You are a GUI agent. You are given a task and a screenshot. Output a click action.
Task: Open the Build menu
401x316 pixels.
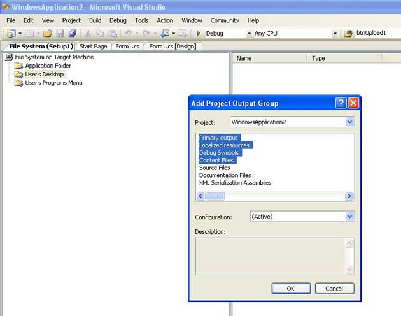pos(95,20)
